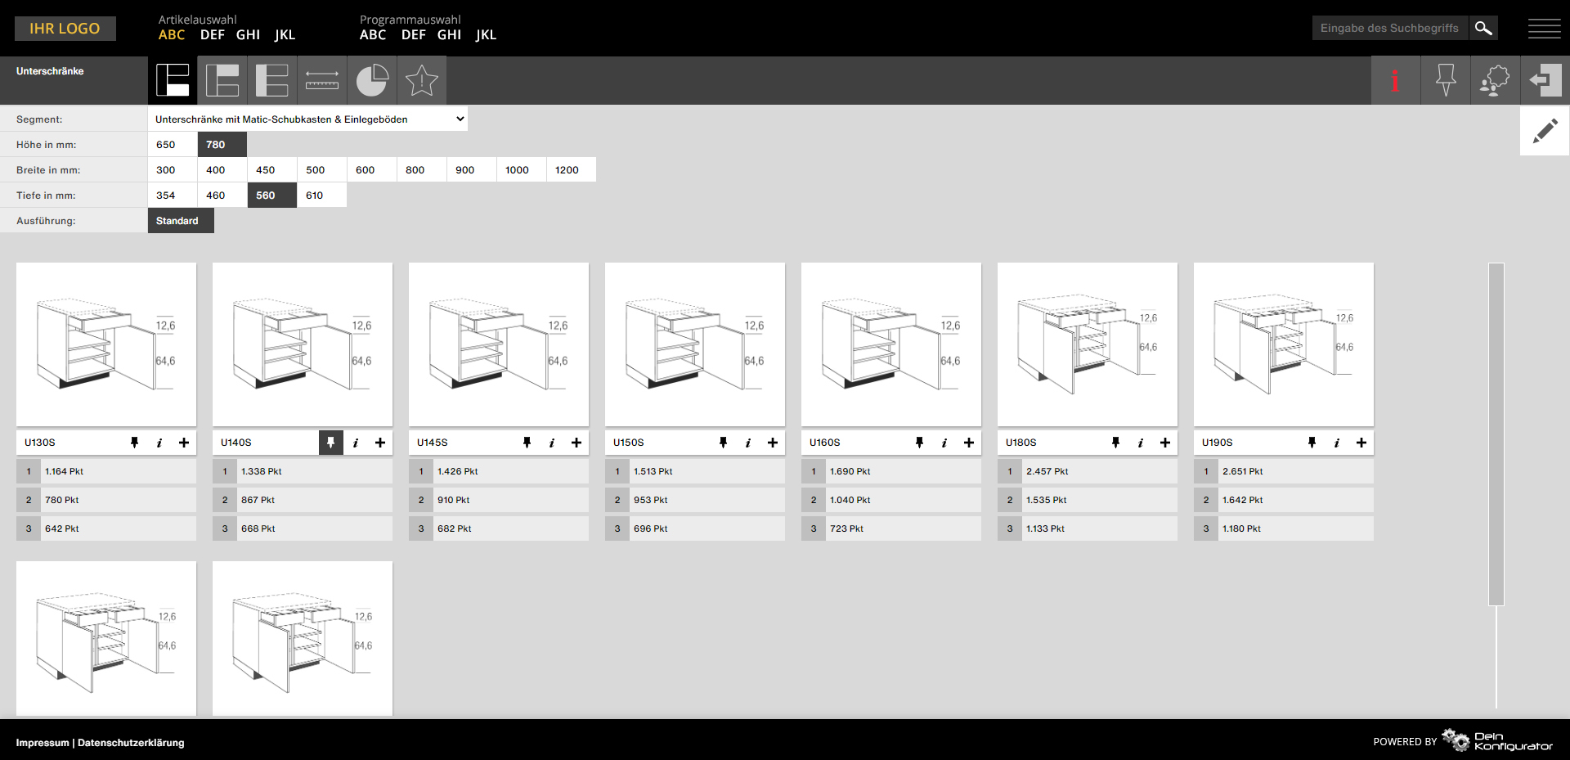Viewport: 1570px width, 760px height.
Task: Open the pushpin notes toolbar icon
Action: (1446, 80)
